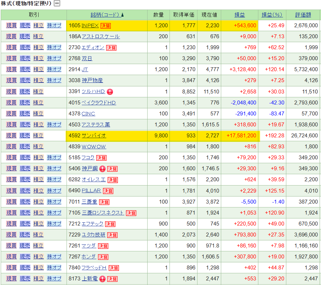The width and height of the screenshot is (321, 285).
Task: Click the 決算 badge beside エディオン
Action: tap(111, 48)
